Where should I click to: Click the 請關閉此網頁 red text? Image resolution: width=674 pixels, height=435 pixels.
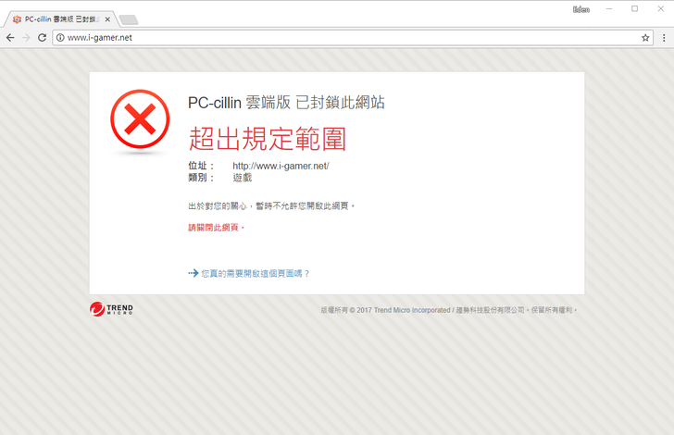pos(217,228)
